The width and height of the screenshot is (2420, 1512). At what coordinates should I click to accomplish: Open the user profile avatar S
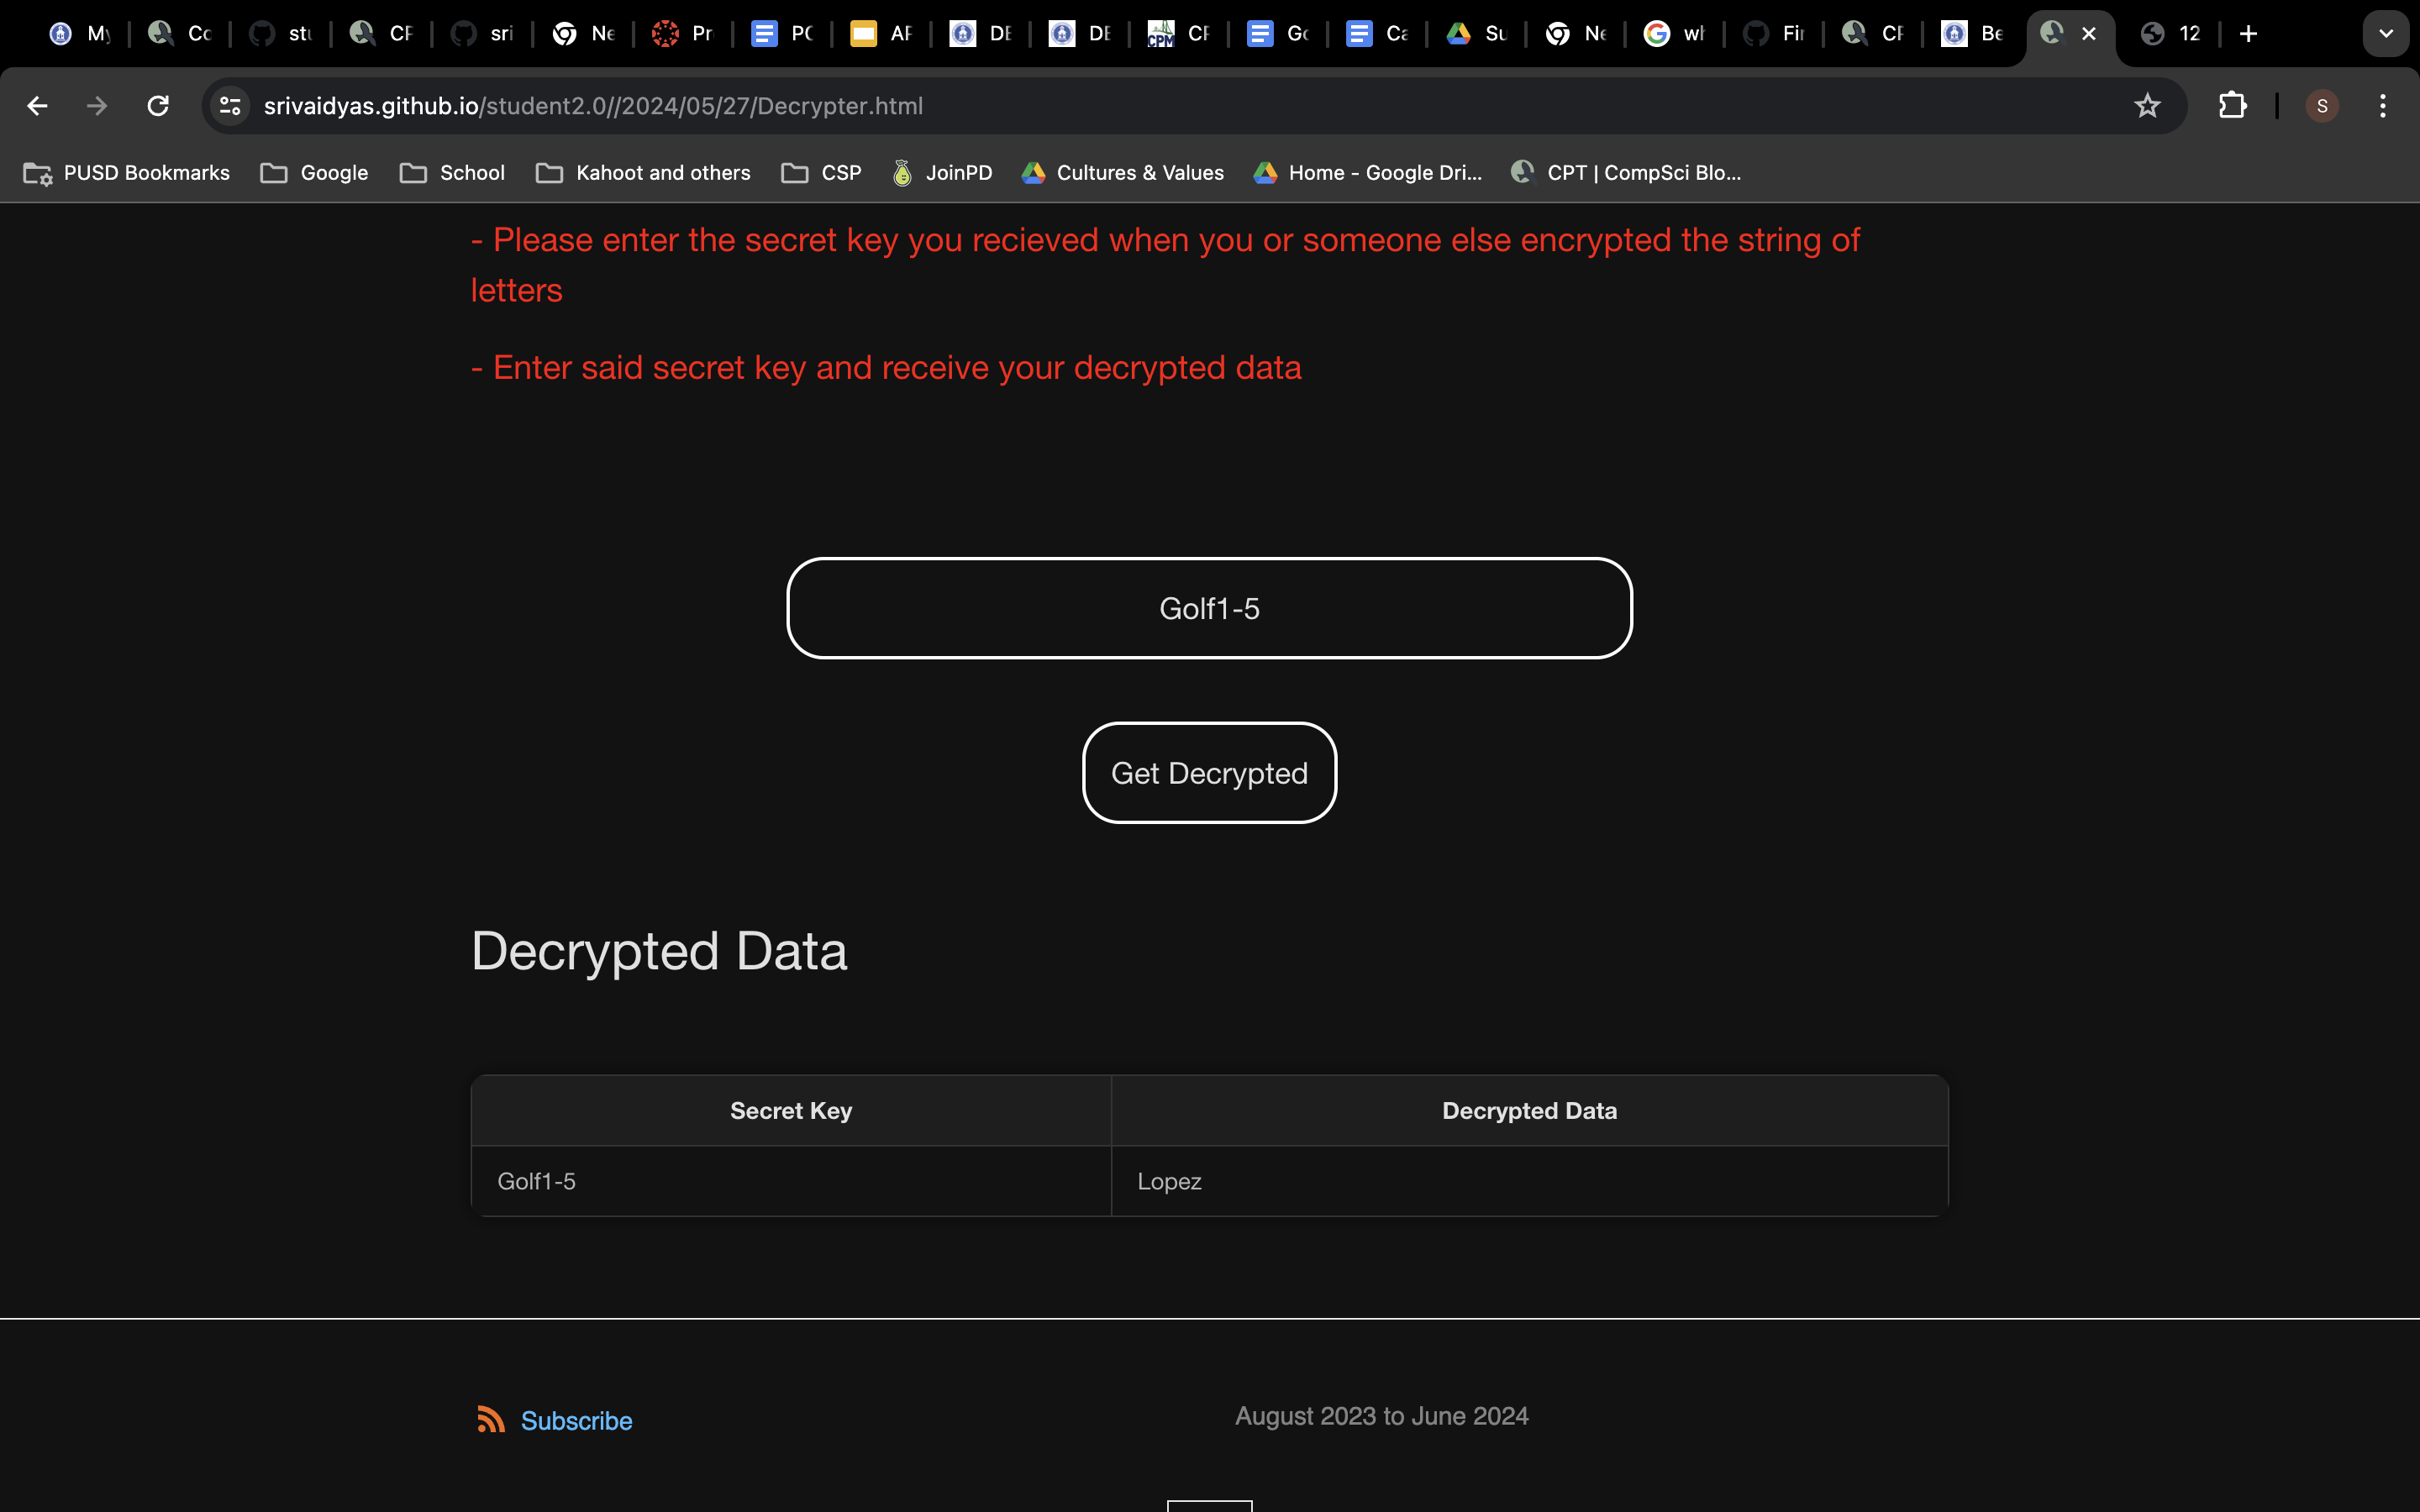click(x=2321, y=106)
